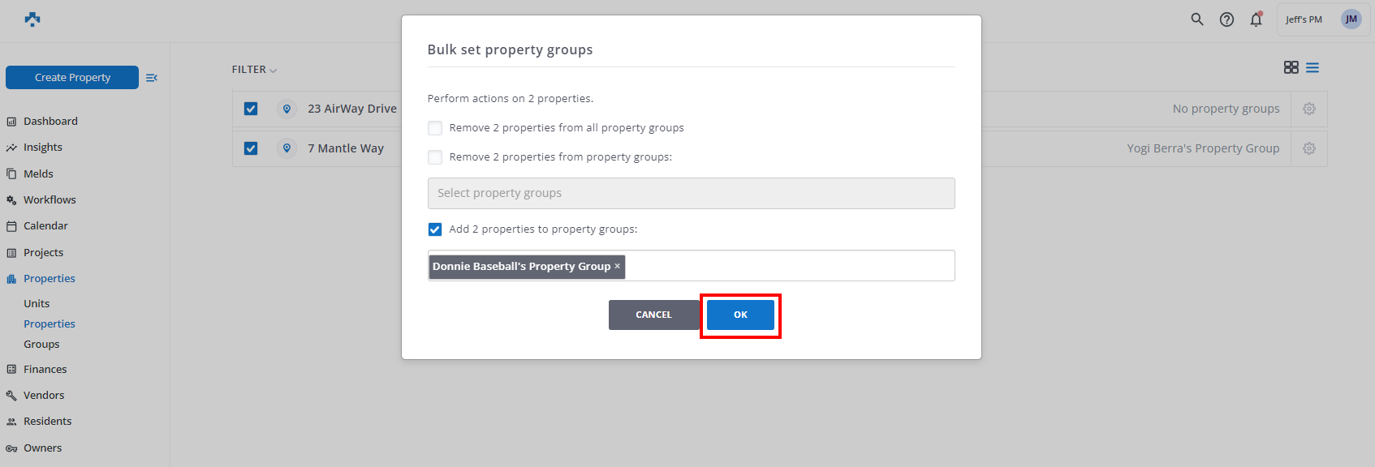
Task: Switch to grid card view
Action: point(1291,67)
